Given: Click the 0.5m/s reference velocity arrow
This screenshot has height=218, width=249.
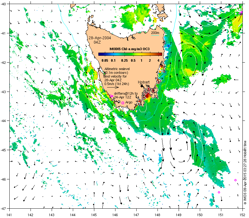Looking at the screenshot, I should pyautogui.click(x=113, y=87).
